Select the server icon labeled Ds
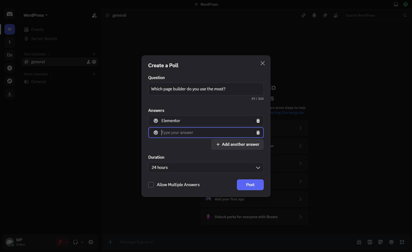The width and height of the screenshot is (412, 252). (10, 55)
